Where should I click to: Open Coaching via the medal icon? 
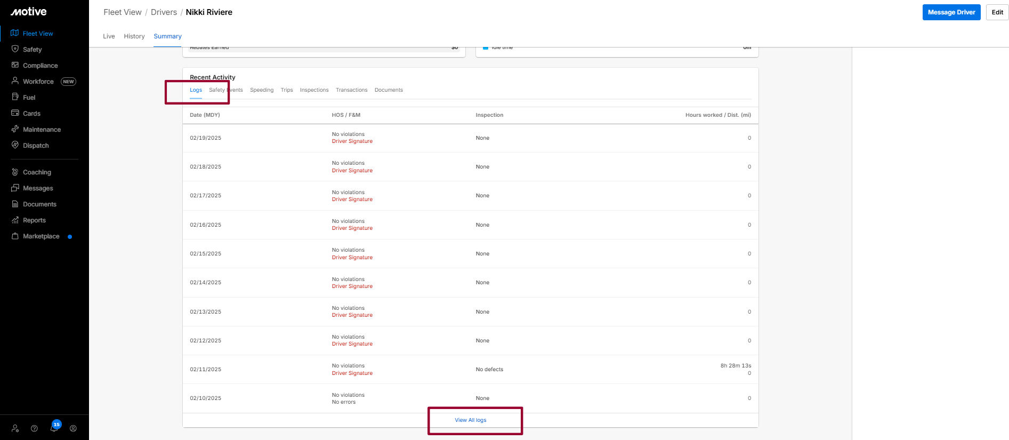(15, 172)
